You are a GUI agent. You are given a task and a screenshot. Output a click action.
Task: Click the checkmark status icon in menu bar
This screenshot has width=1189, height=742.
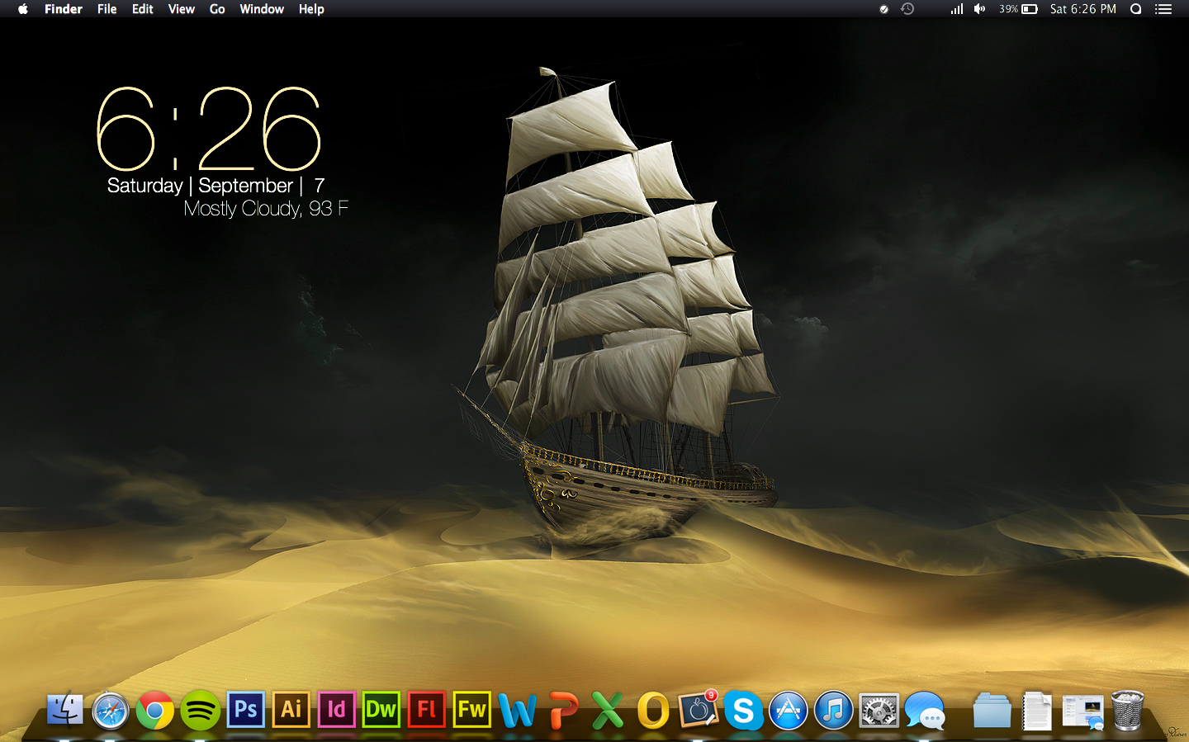pyautogui.click(x=883, y=9)
